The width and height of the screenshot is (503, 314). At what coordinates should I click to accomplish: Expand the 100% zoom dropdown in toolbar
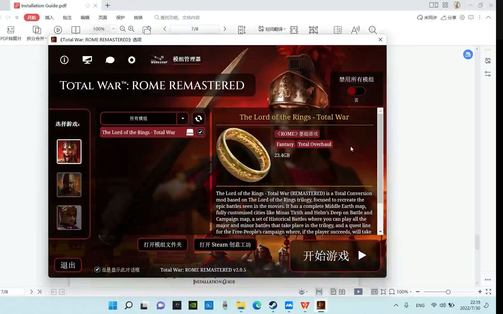(x=113, y=29)
